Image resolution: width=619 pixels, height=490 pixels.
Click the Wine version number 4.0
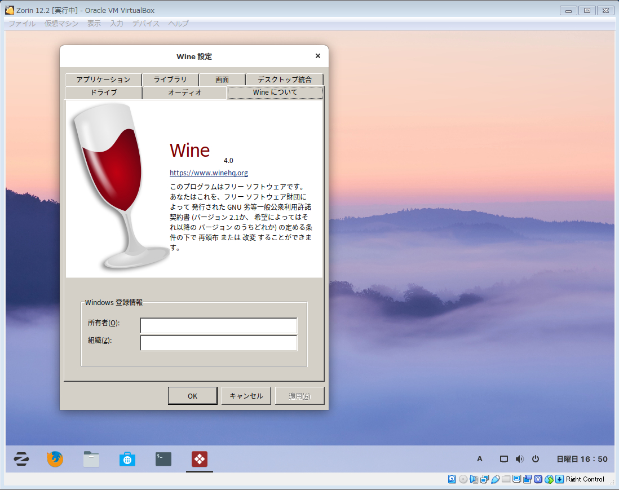click(228, 160)
